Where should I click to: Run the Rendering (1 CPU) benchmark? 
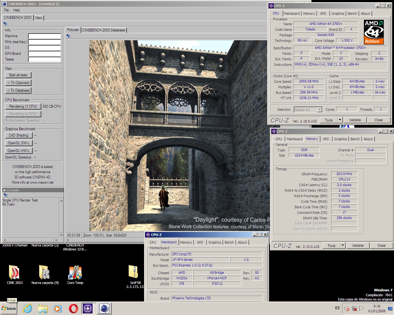(23, 106)
